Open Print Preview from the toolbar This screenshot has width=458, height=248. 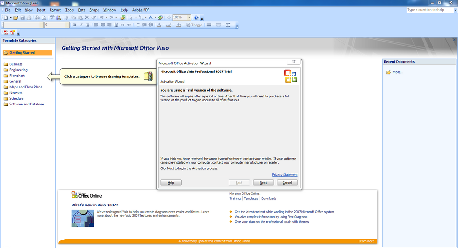point(44,17)
